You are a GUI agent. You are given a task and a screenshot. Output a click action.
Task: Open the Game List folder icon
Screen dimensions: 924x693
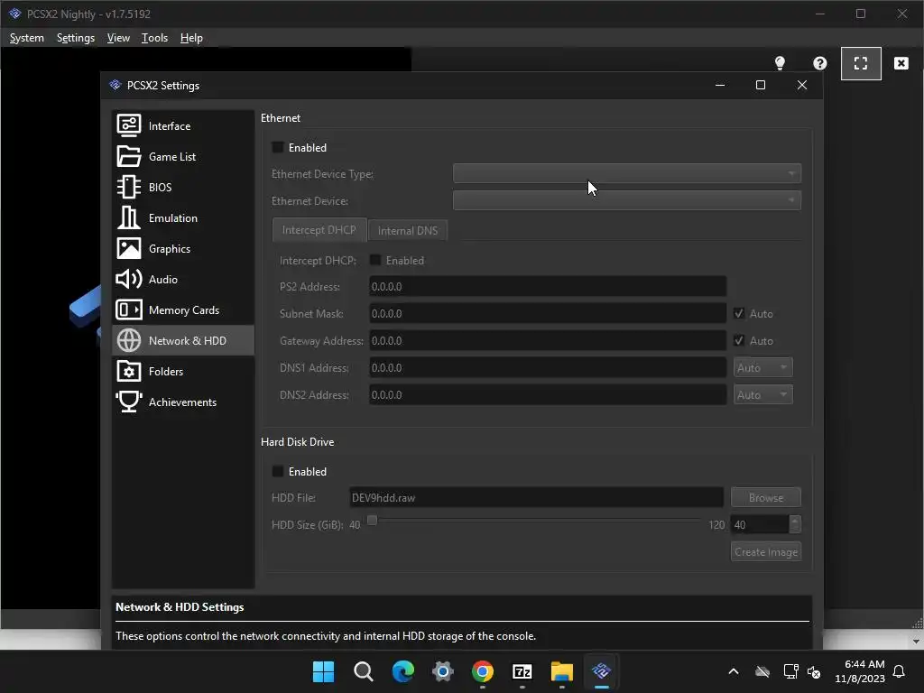(128, 156)
